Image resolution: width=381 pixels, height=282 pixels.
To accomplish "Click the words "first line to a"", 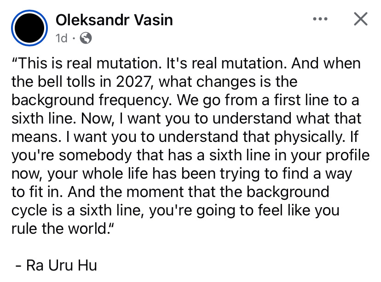I will [x=317, y=100].
